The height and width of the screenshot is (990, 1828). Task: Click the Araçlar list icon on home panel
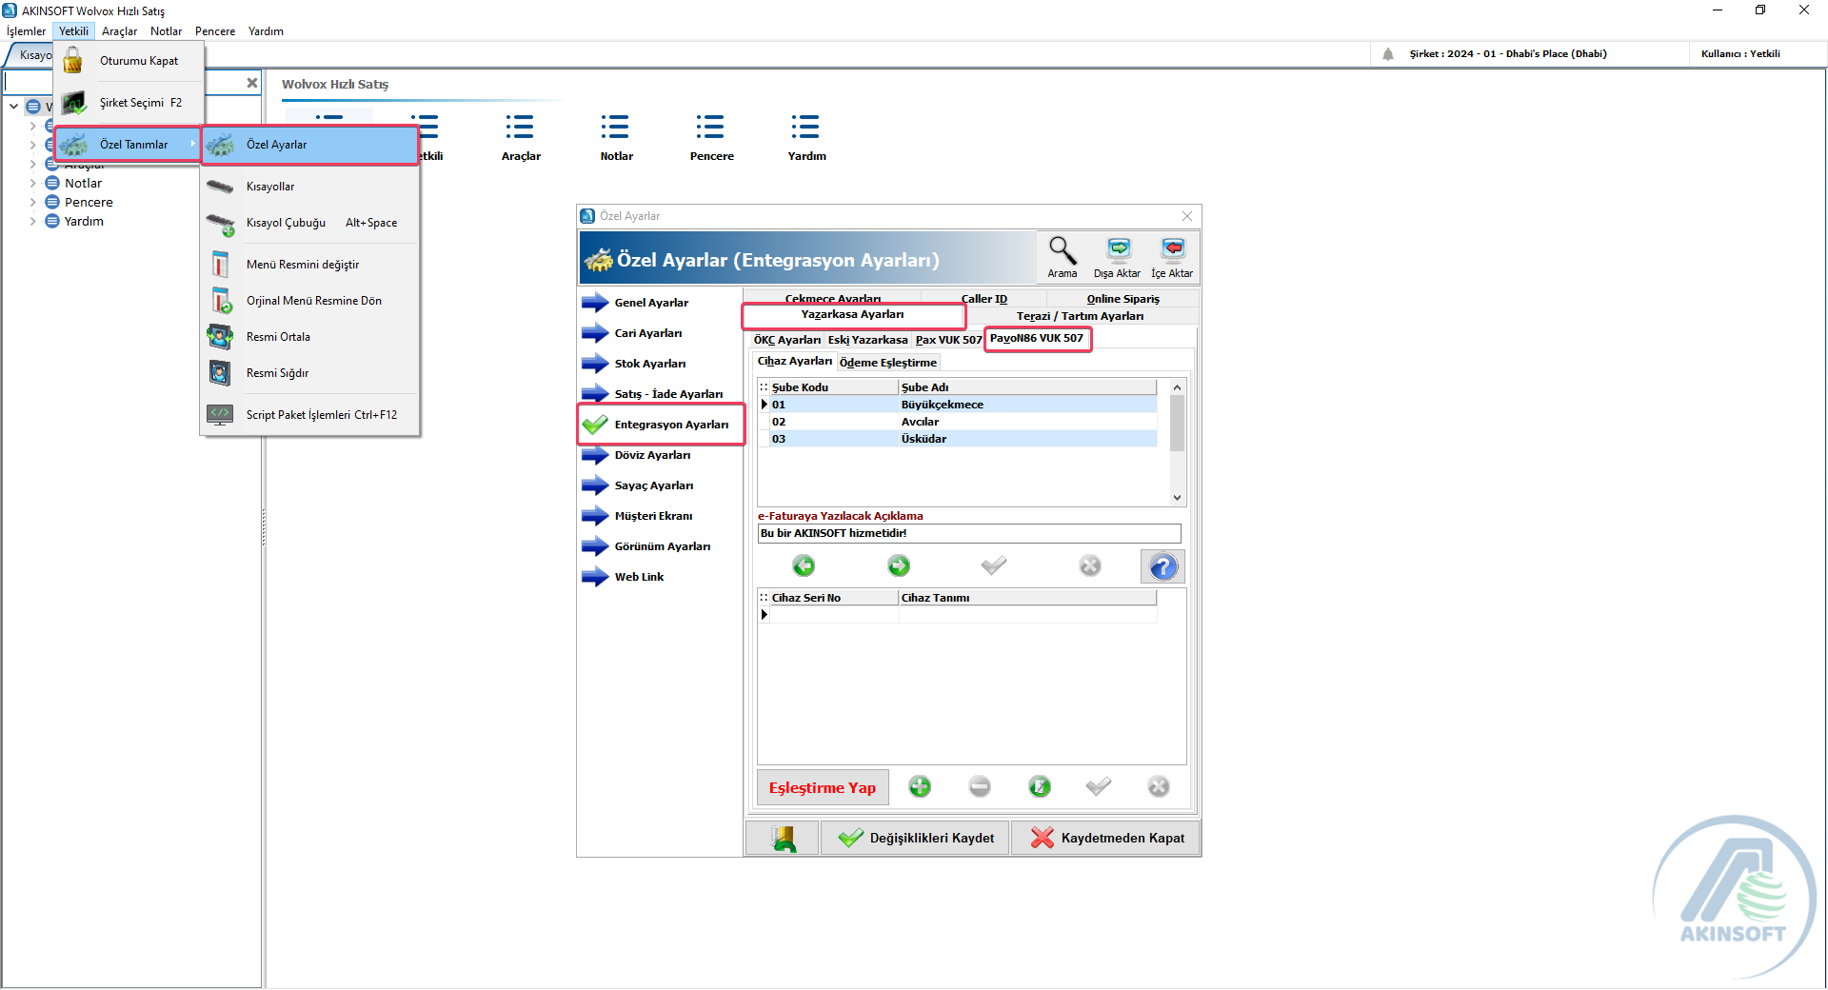[520, 127]
